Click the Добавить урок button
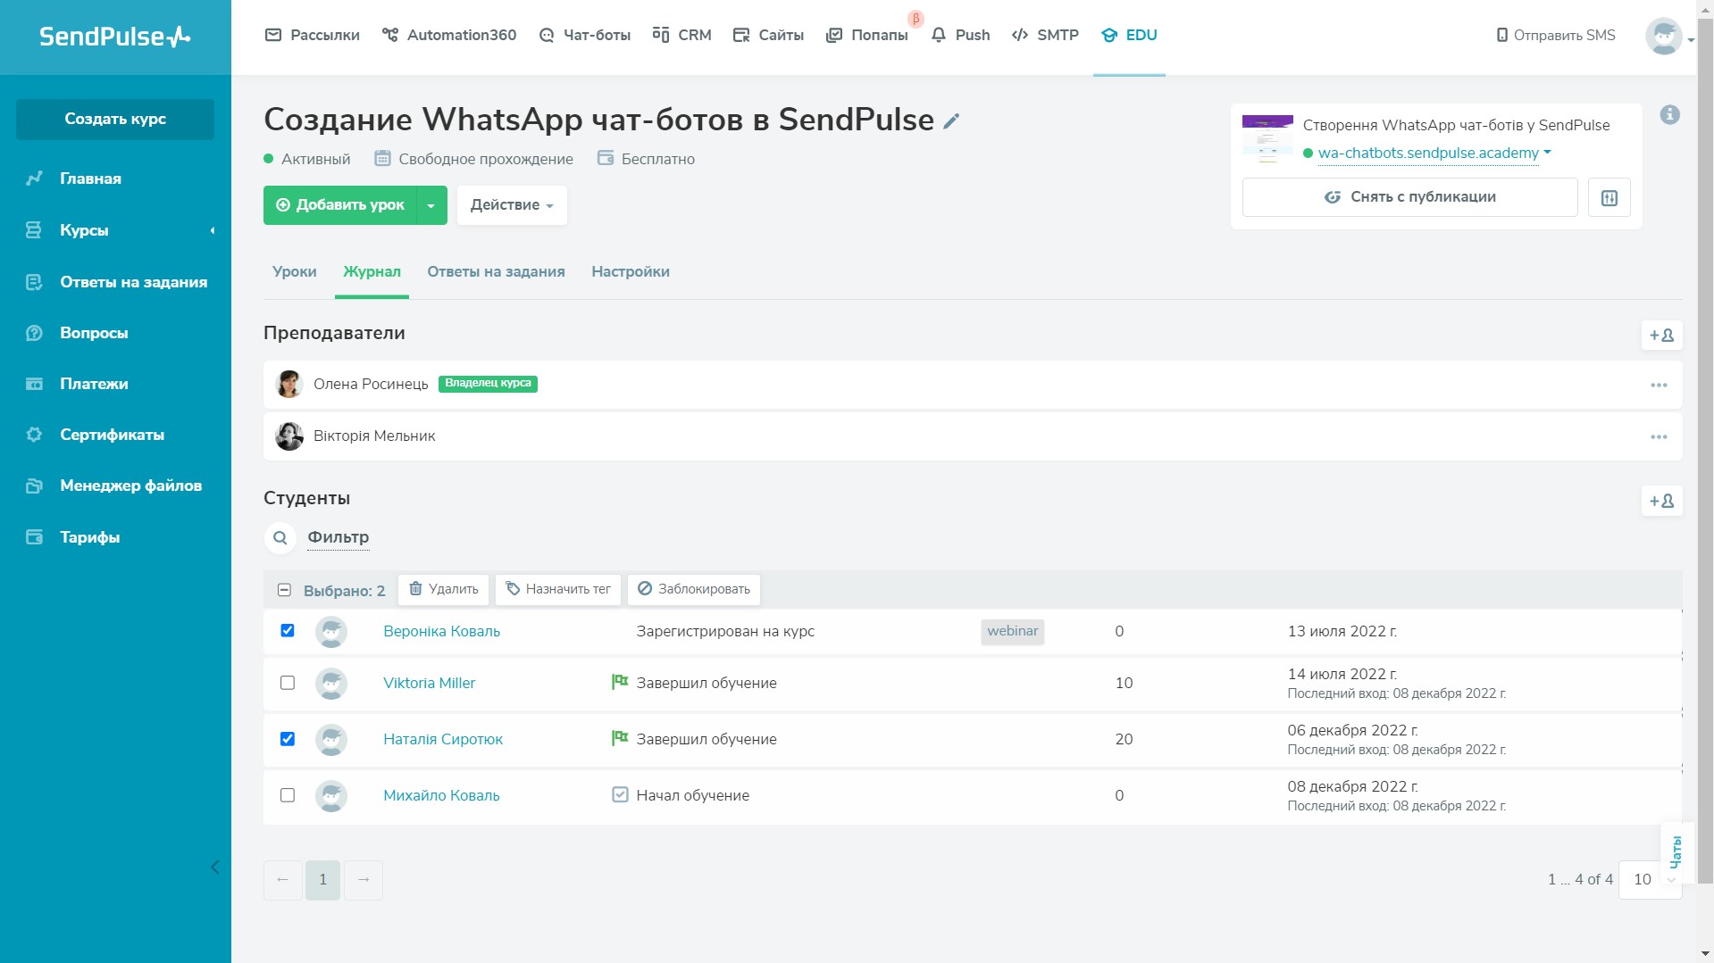 [340, 205]
